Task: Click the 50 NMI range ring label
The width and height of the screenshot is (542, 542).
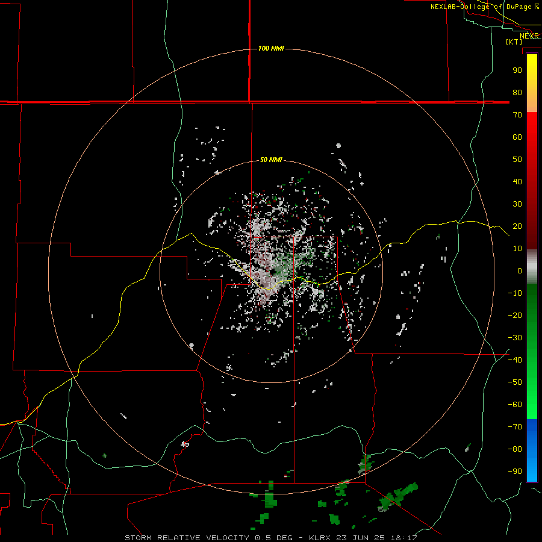Action: click(x=271, y=160)
